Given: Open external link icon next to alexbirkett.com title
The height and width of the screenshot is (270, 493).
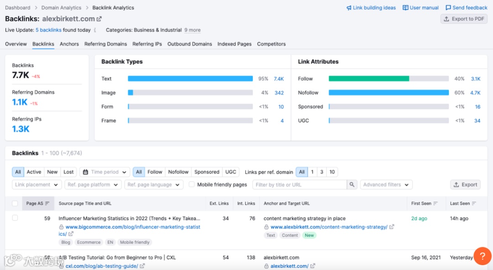Looking at the screenshot, I should coord(99,19).
